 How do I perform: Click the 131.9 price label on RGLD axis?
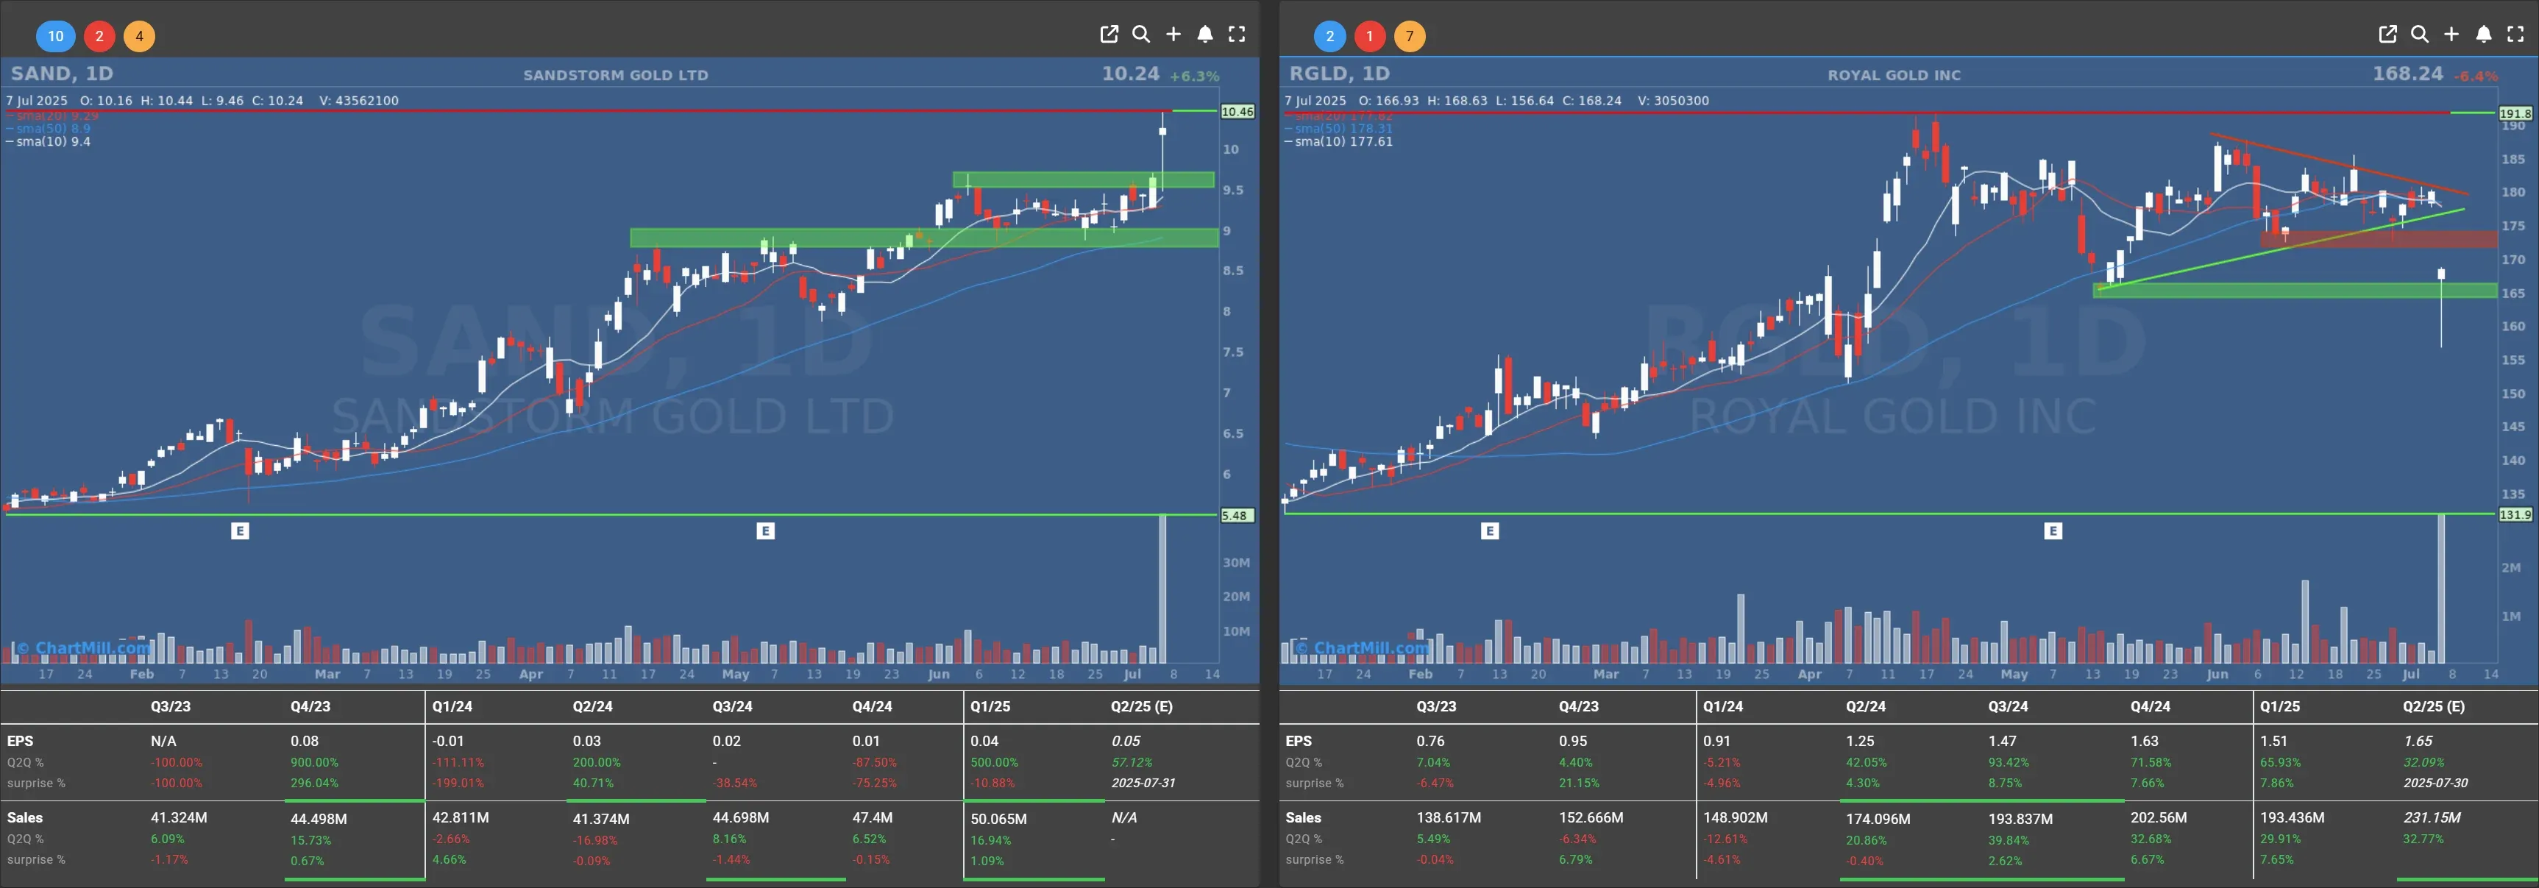pyautogui.click(x=2515, y=514)
